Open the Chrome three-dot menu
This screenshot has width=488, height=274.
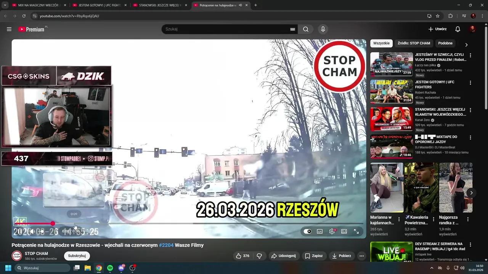482,16
